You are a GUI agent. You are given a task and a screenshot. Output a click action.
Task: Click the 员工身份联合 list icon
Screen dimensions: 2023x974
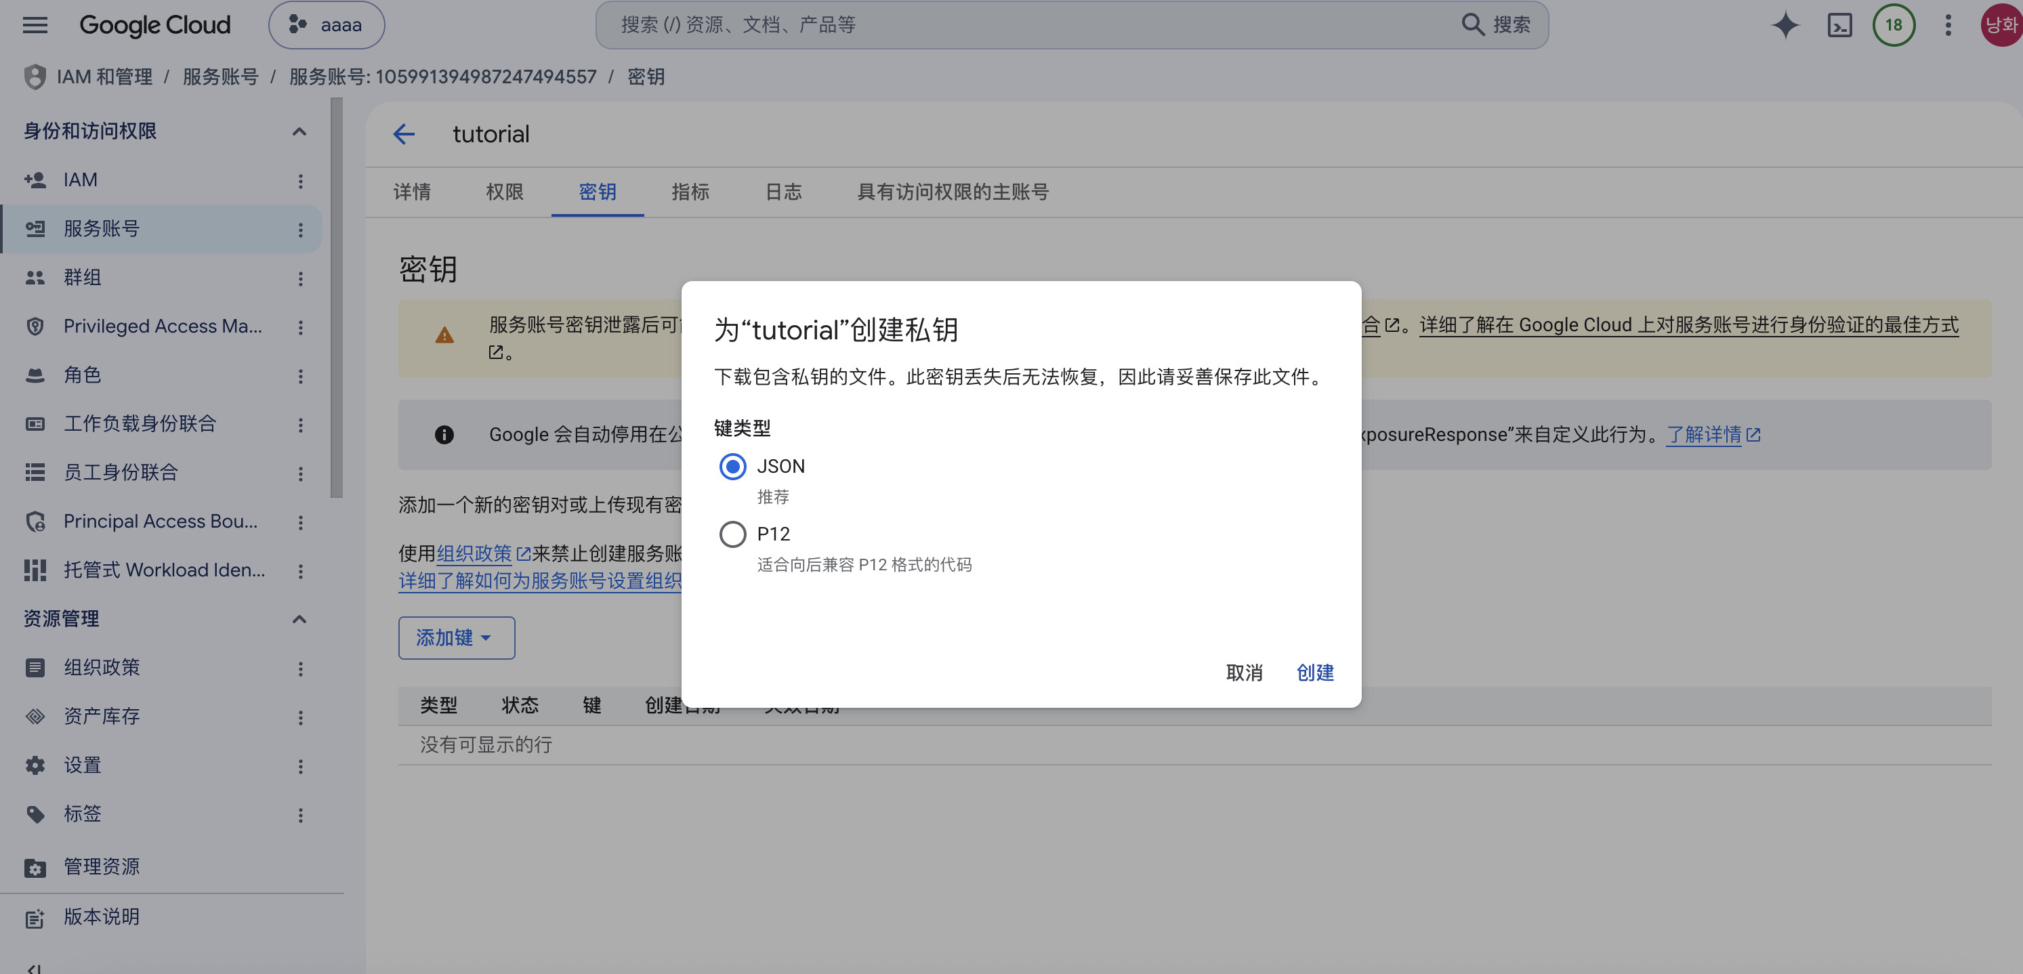(x=35, y=473)
